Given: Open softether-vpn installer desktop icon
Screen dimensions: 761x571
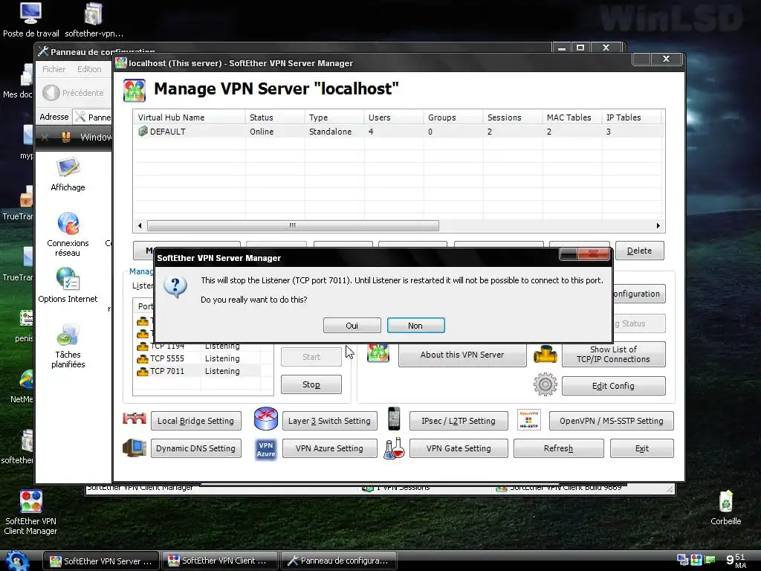Looking at the screenshot, I should point(94,20).
